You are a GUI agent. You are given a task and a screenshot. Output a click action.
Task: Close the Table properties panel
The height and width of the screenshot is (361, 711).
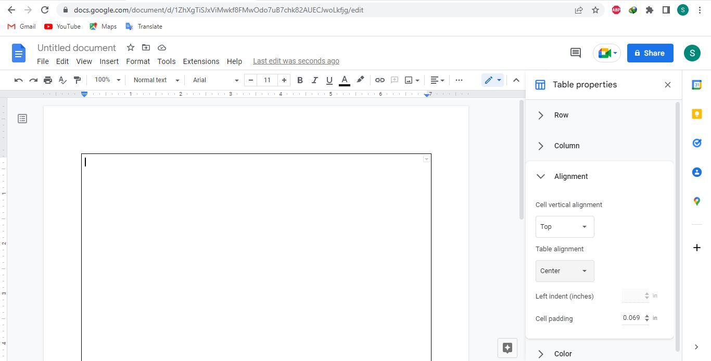click(668, 85)
